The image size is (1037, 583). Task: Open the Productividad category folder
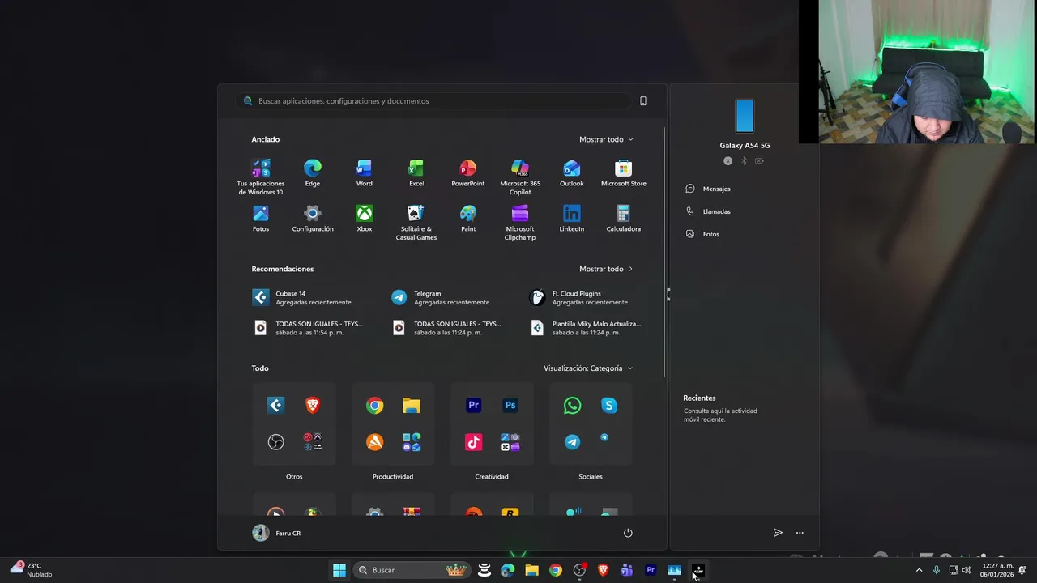(x=393, y=424)
